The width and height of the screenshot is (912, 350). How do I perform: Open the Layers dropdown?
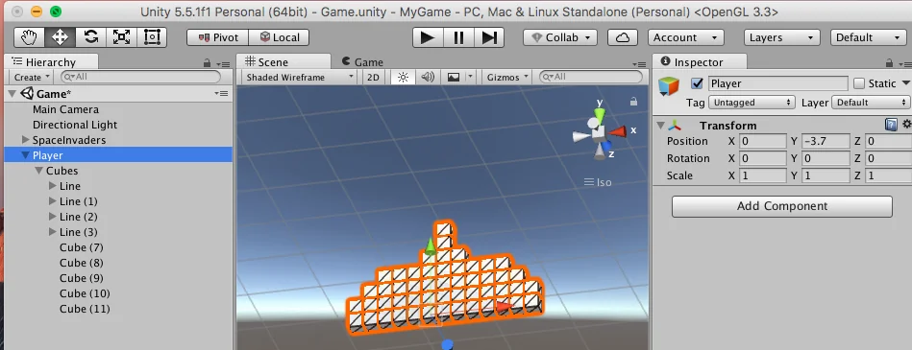click(x=781, y=37)
